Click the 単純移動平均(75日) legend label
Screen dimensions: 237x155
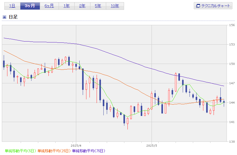(89, 151)
